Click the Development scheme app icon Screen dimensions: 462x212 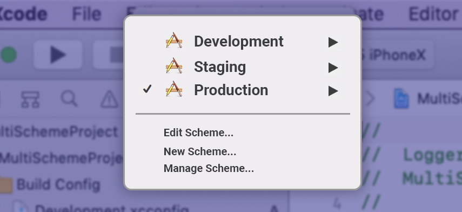pos(174,41)
